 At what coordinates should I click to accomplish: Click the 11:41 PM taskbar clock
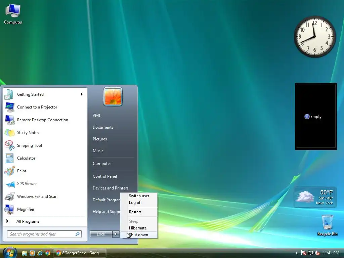pos(331,253)
